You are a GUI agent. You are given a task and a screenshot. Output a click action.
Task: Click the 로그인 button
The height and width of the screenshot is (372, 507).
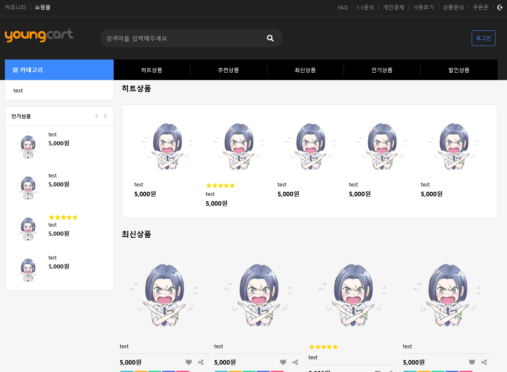coord(484,38)
